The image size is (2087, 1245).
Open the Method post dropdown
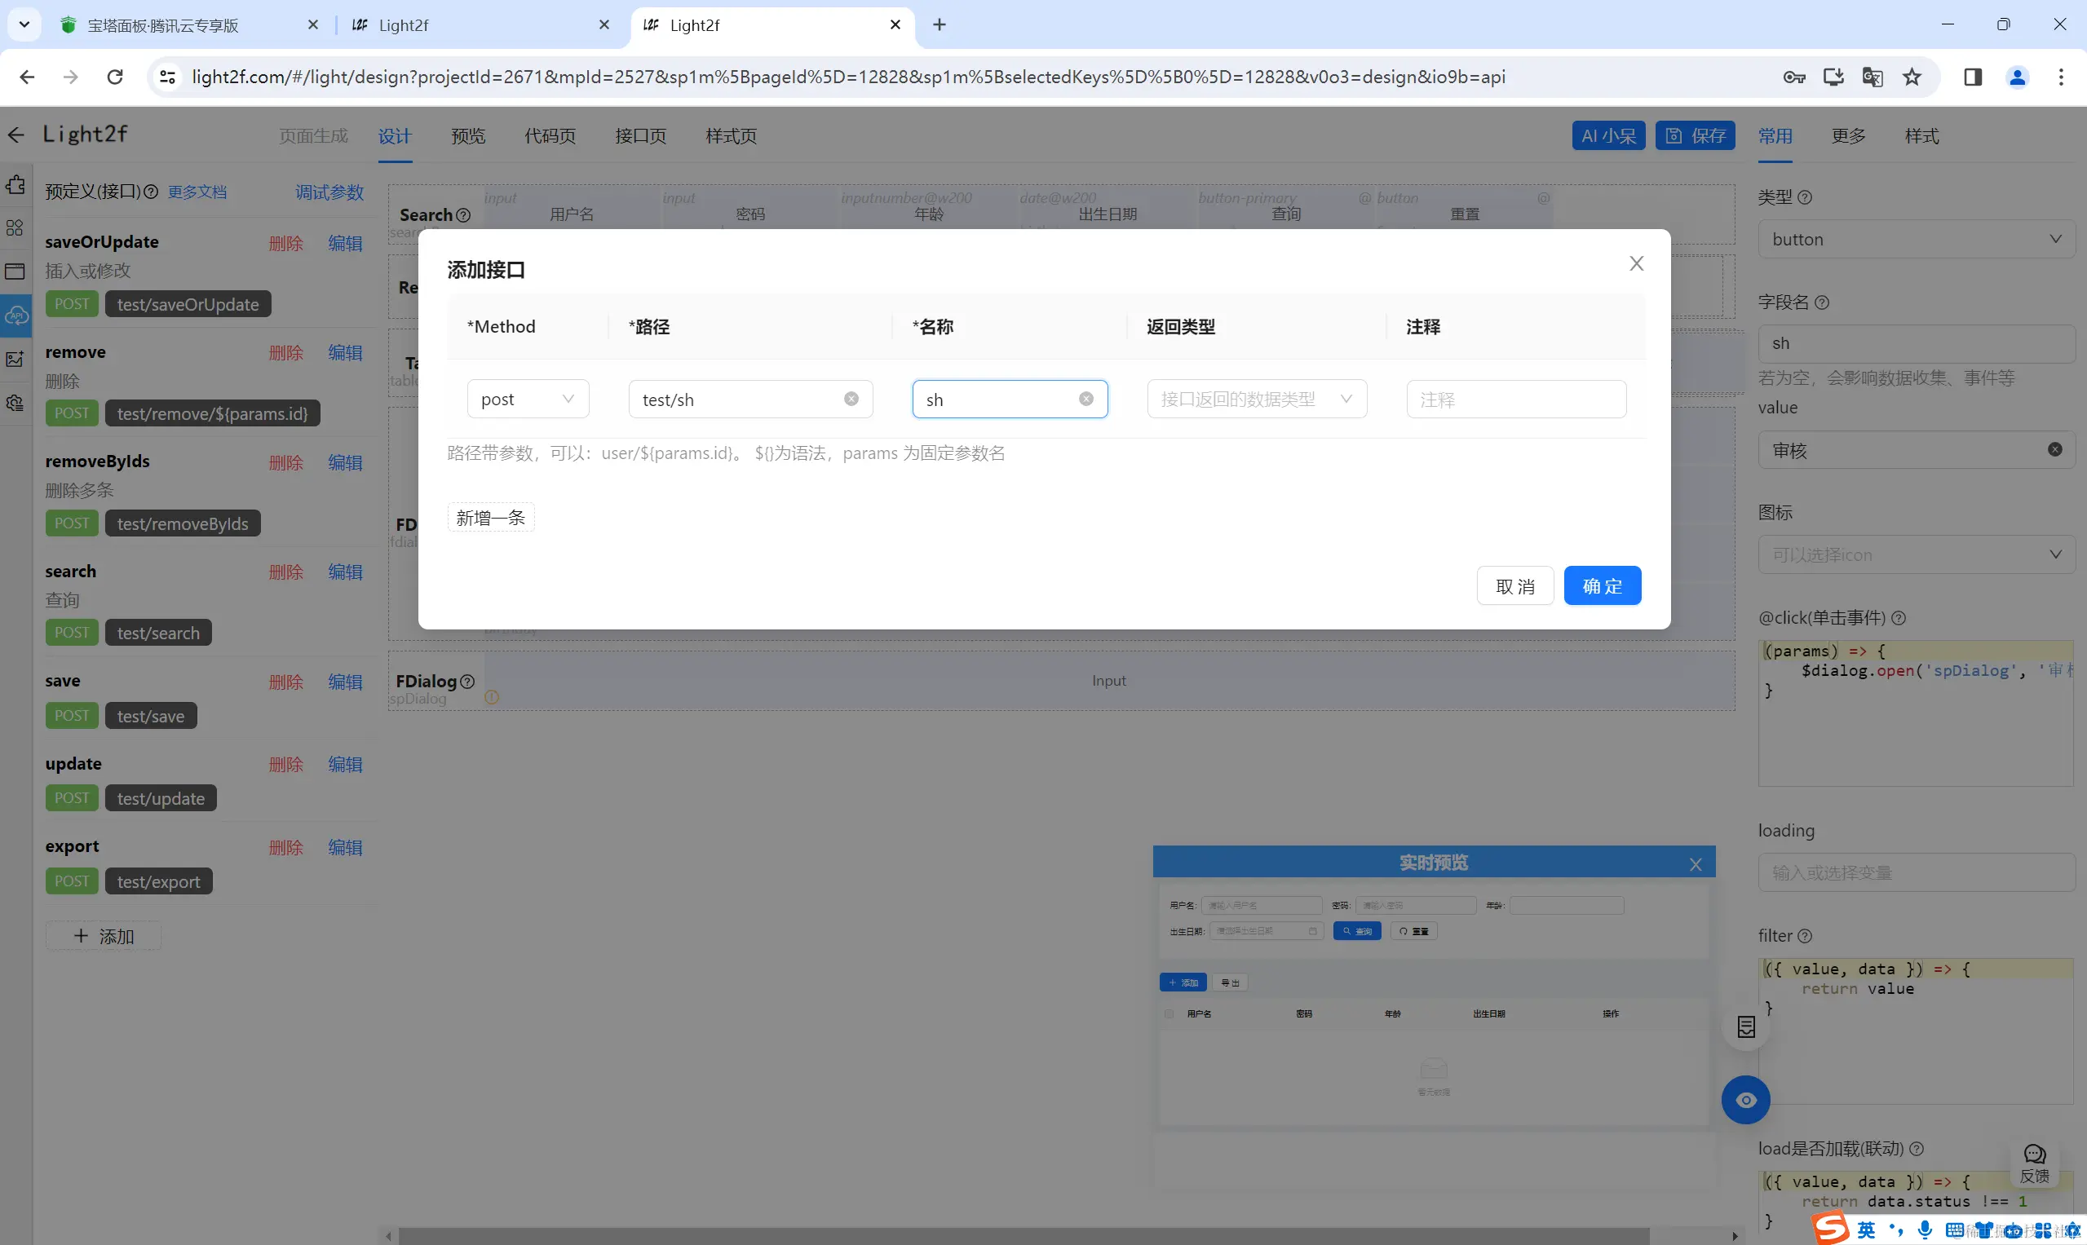point(528,400)
